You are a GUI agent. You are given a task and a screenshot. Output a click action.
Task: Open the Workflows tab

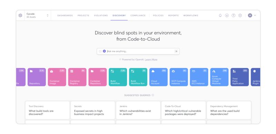[x=191, y=15]
